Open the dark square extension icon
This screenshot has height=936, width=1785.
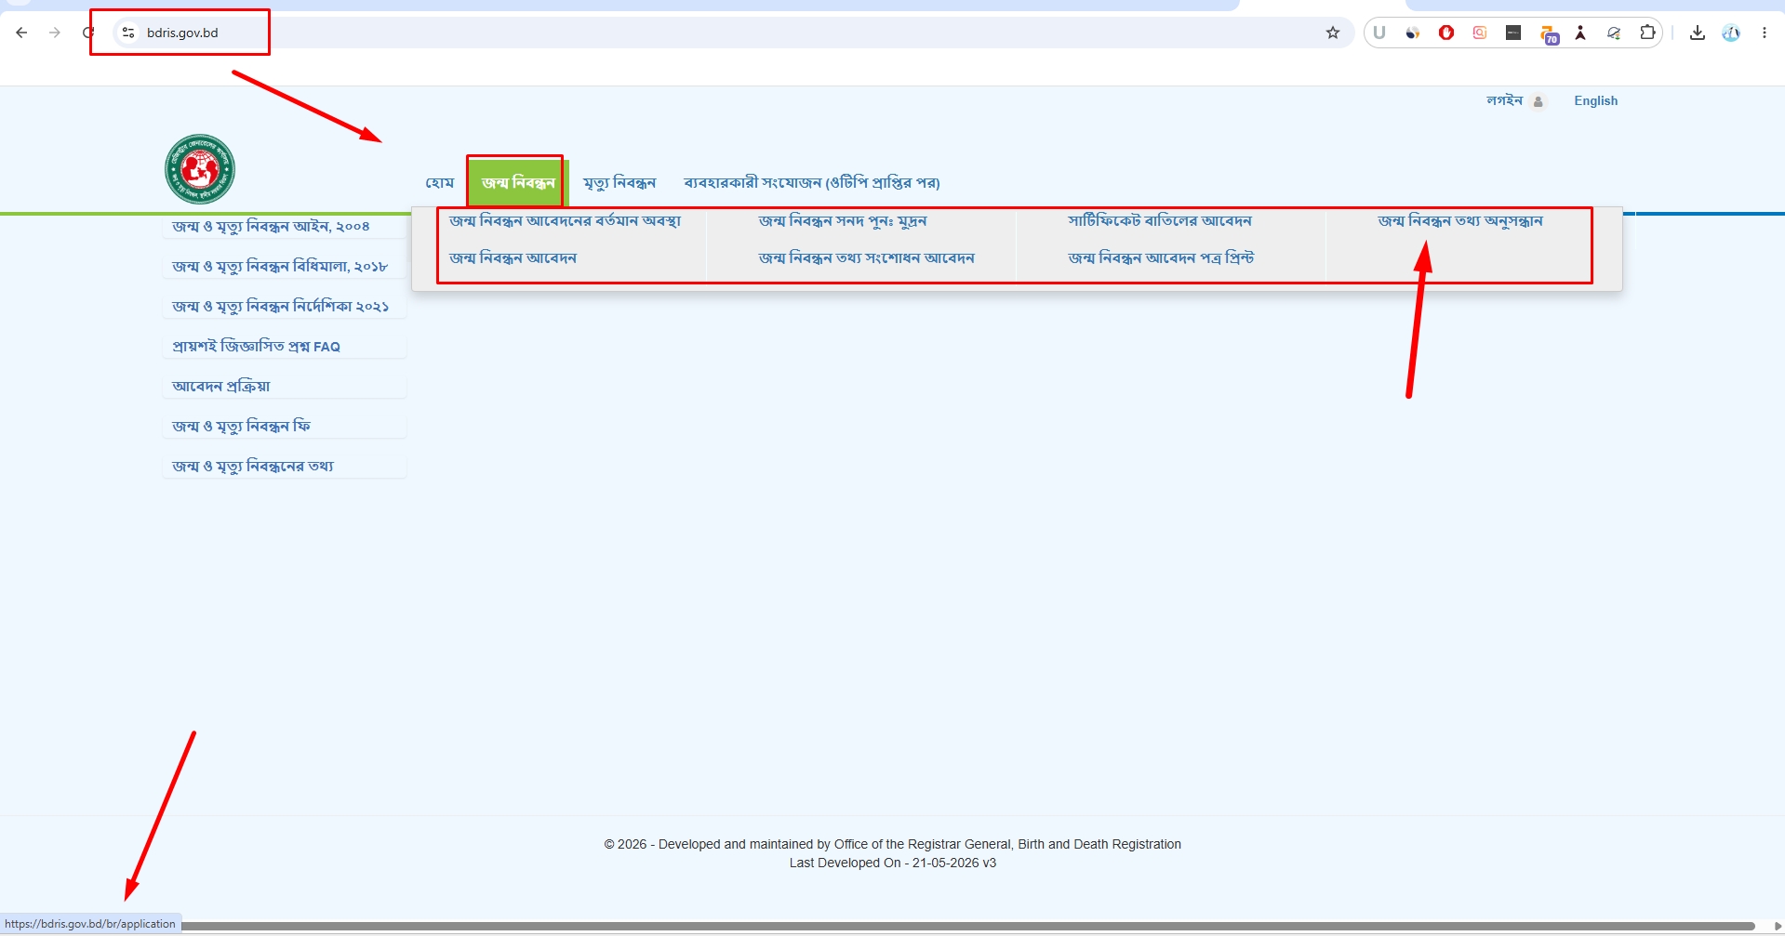point(1513,33)
